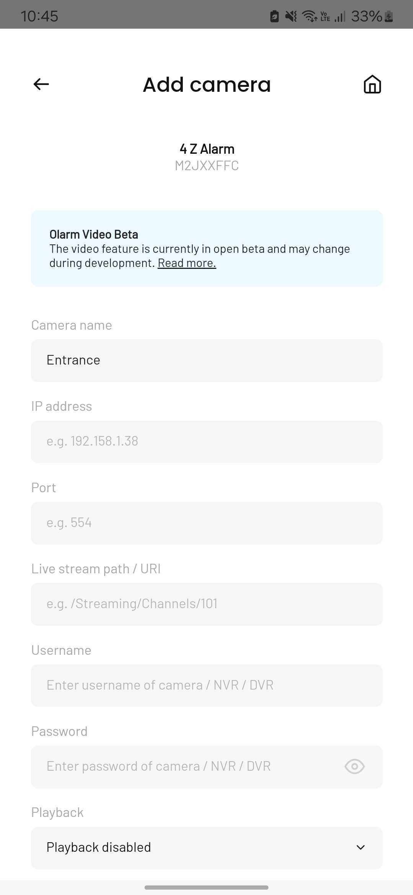Viewport: 413px width, 895px height.
Task: Tap the battery percentage indicator
Action: point(366,16)
